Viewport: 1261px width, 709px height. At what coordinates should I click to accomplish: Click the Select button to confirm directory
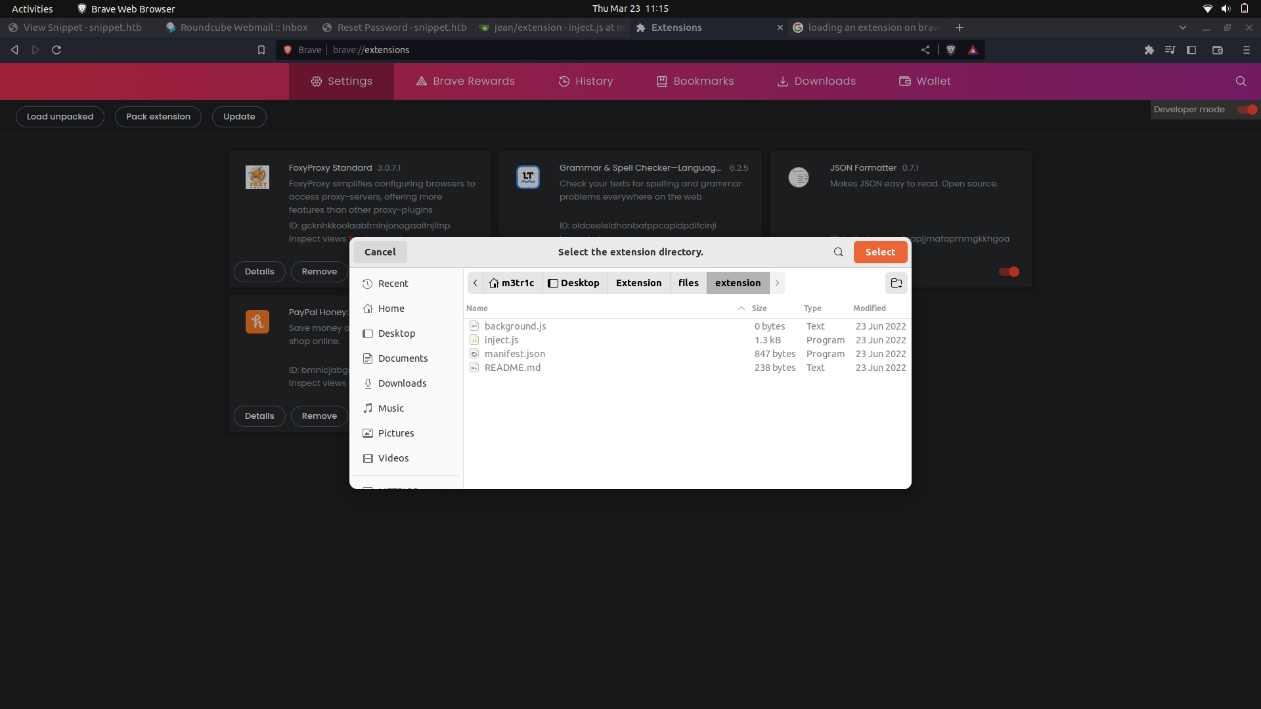pyautogui.click(x=880, y=251)
